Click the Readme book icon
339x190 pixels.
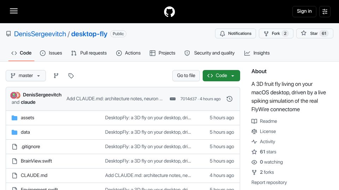coord(254,121)
